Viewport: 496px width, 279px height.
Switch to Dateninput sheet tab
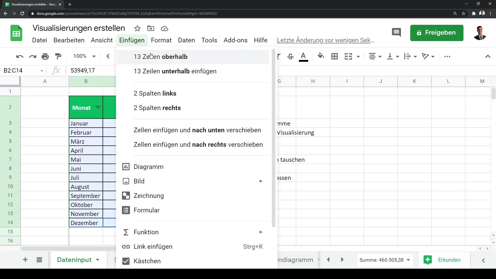(x=74, y=260)
